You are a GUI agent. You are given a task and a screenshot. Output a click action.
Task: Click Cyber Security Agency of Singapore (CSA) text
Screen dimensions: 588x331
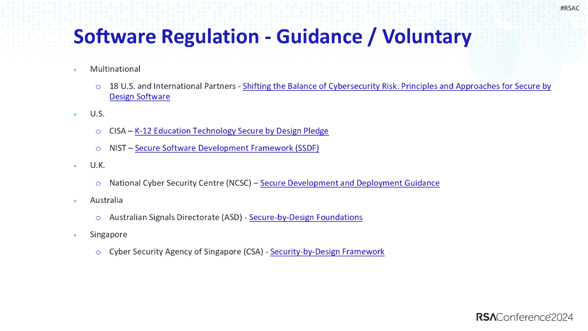click(x=187, y=252)
